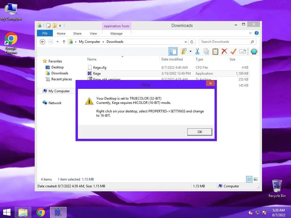Screen dimensions: 291x218
Task: Select the My Computer desktop icon
Action: point(11,12)
